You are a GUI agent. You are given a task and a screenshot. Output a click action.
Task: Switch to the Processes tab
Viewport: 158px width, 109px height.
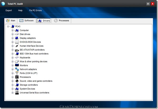point(61,21)
